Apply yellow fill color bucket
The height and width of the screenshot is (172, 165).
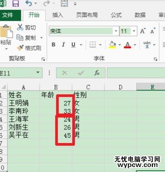click(x=112, y=45)
